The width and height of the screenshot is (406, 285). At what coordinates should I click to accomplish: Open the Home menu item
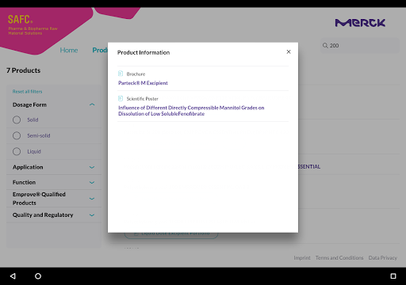point(69,50)
